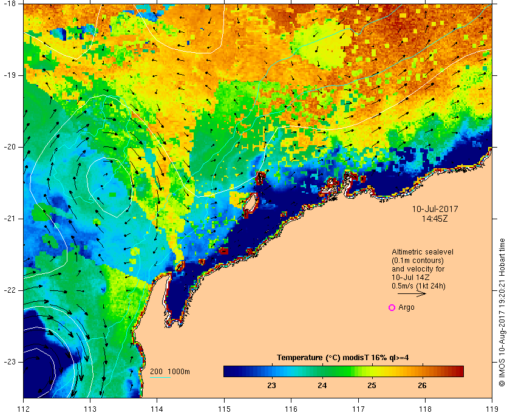Click the '(0.1m contours)' legend line
The height and width of the screenshot is (413, 510).
pyautogui.click(x=418, y=261)
